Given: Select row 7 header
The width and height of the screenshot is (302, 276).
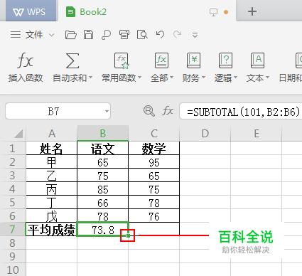Looking at the screenshot, I should [13, 230].
